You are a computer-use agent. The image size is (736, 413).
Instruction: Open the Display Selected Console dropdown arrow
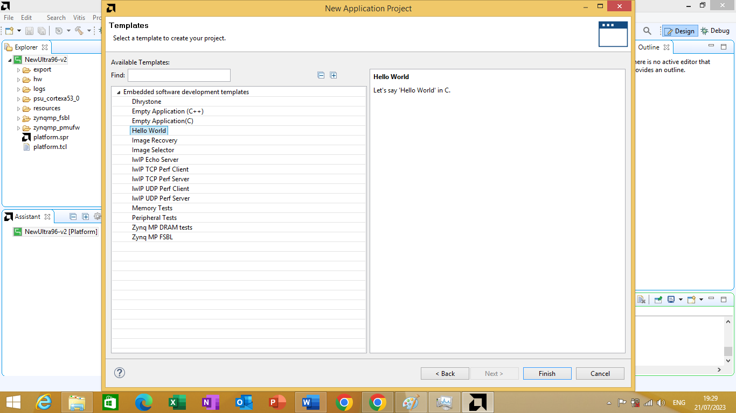681,300
